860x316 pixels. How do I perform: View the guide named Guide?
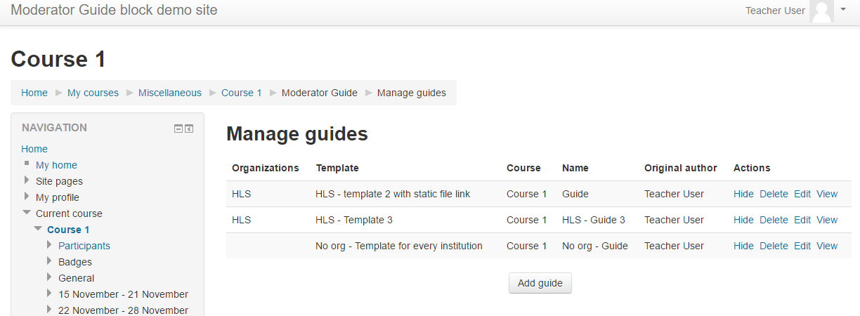[x=827, y=194]
